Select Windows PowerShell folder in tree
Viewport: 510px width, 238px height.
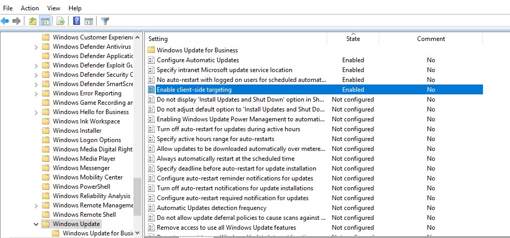[x=81, y=187]
